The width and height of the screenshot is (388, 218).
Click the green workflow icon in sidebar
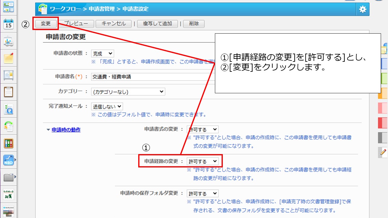[x=8, y=126]
